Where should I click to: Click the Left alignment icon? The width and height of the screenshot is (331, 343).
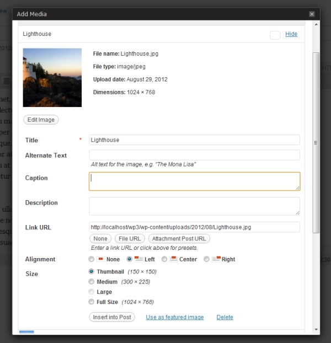(x=138, y=259)
